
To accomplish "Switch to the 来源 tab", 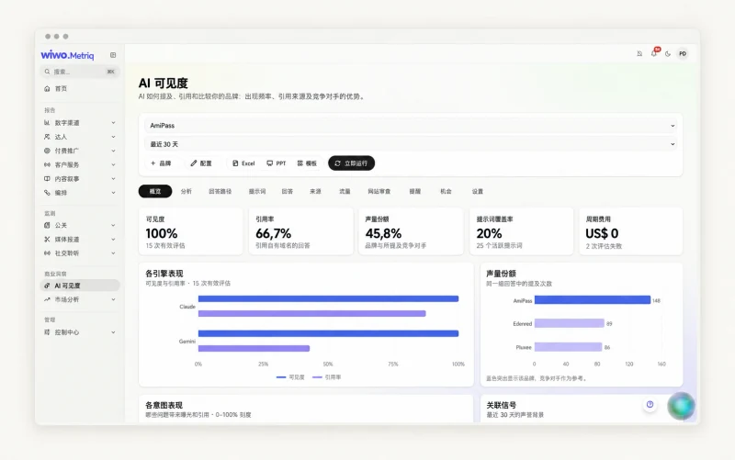I will point(315,191).
